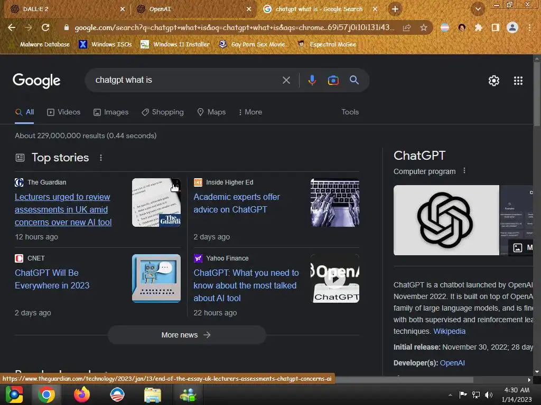Open ChatGPT knowledge panel options dots
The image size is (541, 405).
(x=464, y=170)
